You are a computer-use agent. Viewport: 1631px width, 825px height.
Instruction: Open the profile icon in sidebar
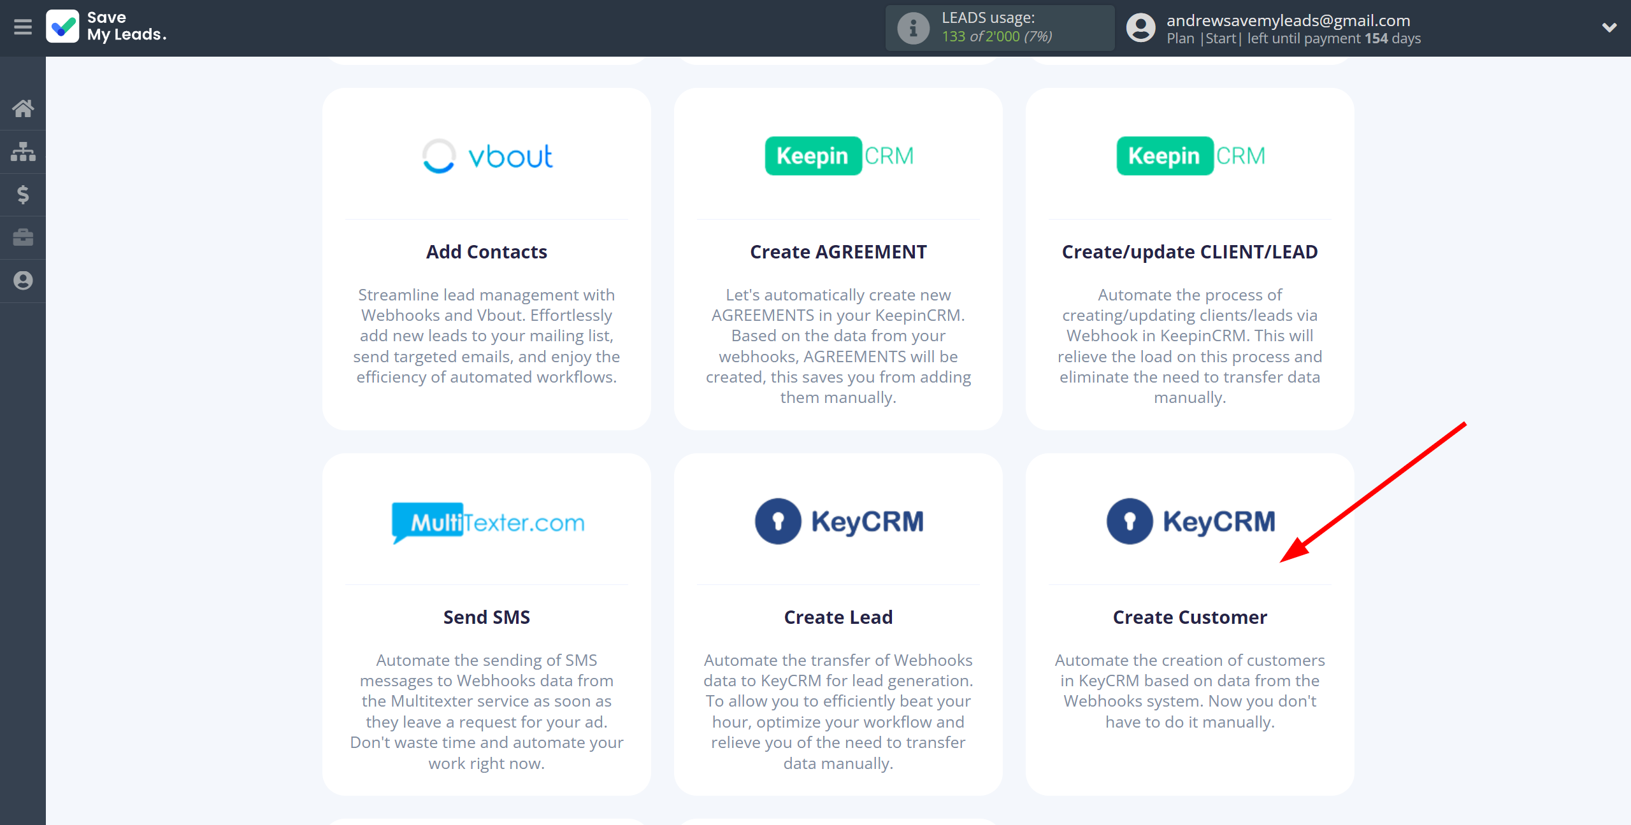[23, 281]
